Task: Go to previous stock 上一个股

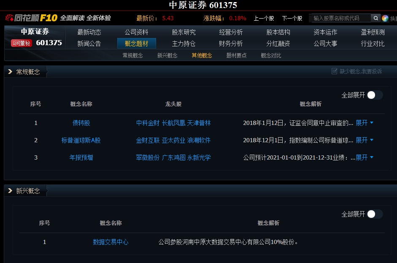Action: (264, 18)
